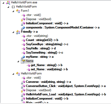
Task: Select the ConverseButton_Click method text
Action: point(66,86)
